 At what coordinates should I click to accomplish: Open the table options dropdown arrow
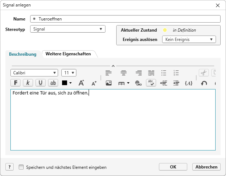128,83
